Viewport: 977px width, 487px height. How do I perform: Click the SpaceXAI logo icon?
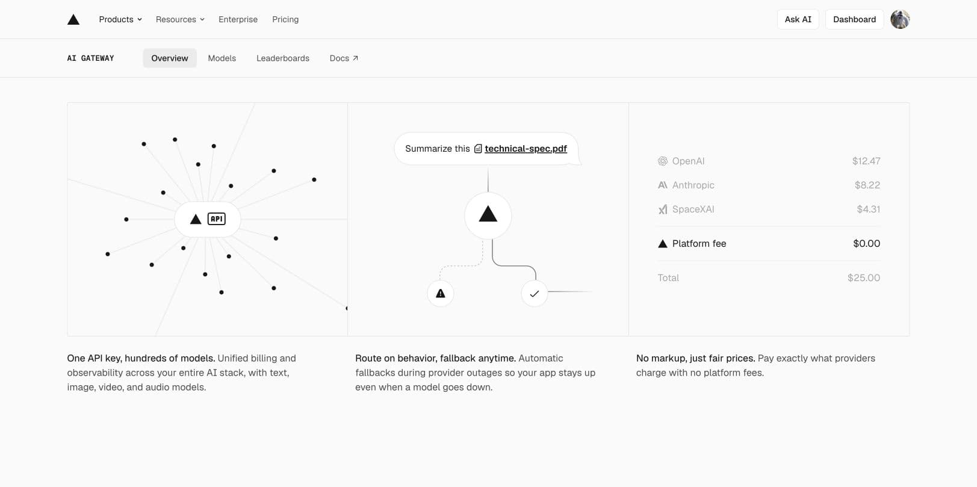(663, 209)
